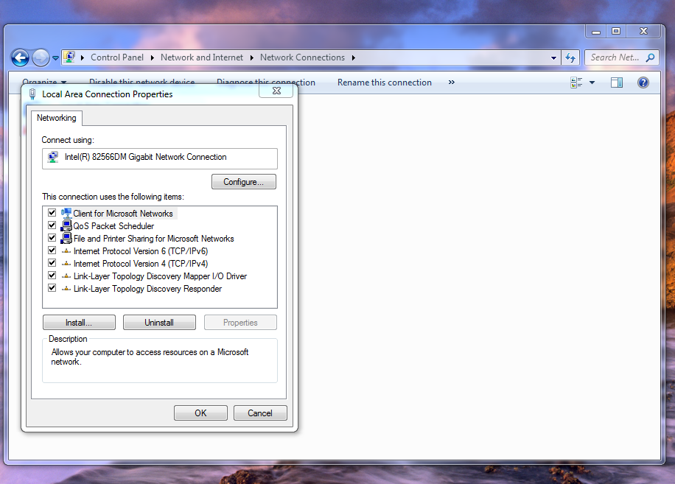This screenshot has width=675, height=484.
Task: Uncheck Internet Protocol Version 4 checkbox
Action: click(52, 262)
